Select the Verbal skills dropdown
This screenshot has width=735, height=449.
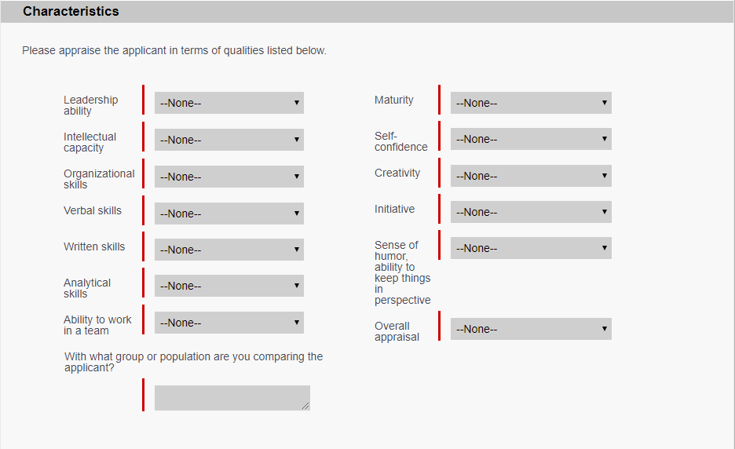click(229, 214)
